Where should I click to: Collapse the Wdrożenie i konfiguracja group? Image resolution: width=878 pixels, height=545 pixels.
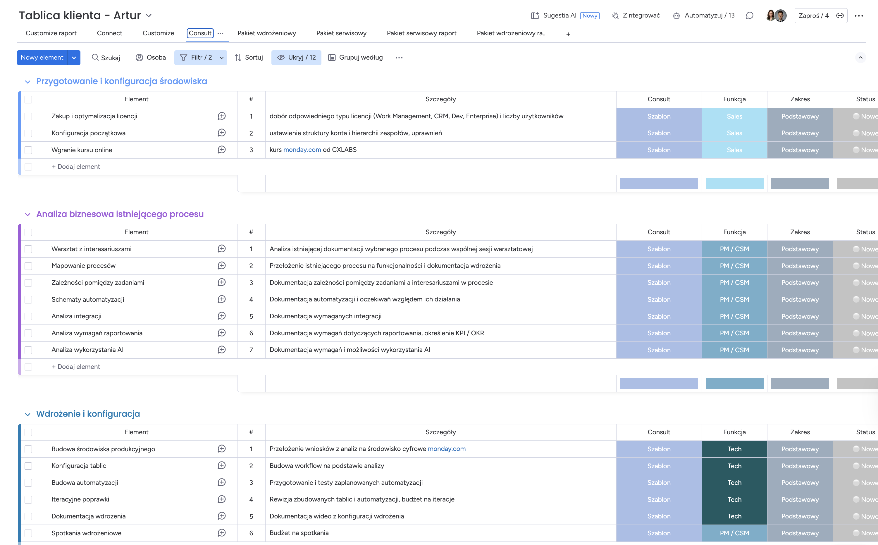27,414
